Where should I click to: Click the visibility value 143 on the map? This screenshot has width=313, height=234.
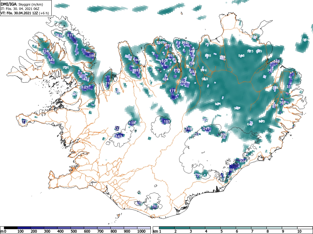click(119, 136)
